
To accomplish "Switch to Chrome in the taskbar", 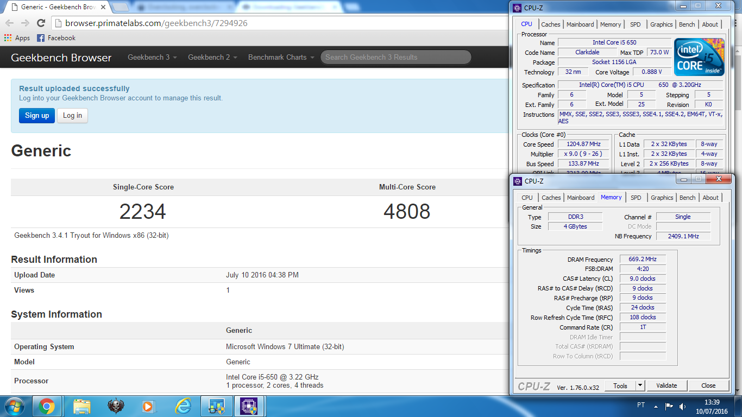I will coord(47,406).
